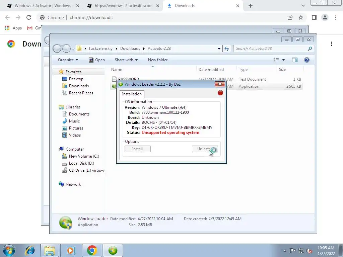Open the Share with dropdown
Screen dimensions: 343x257
pos(126,60)
